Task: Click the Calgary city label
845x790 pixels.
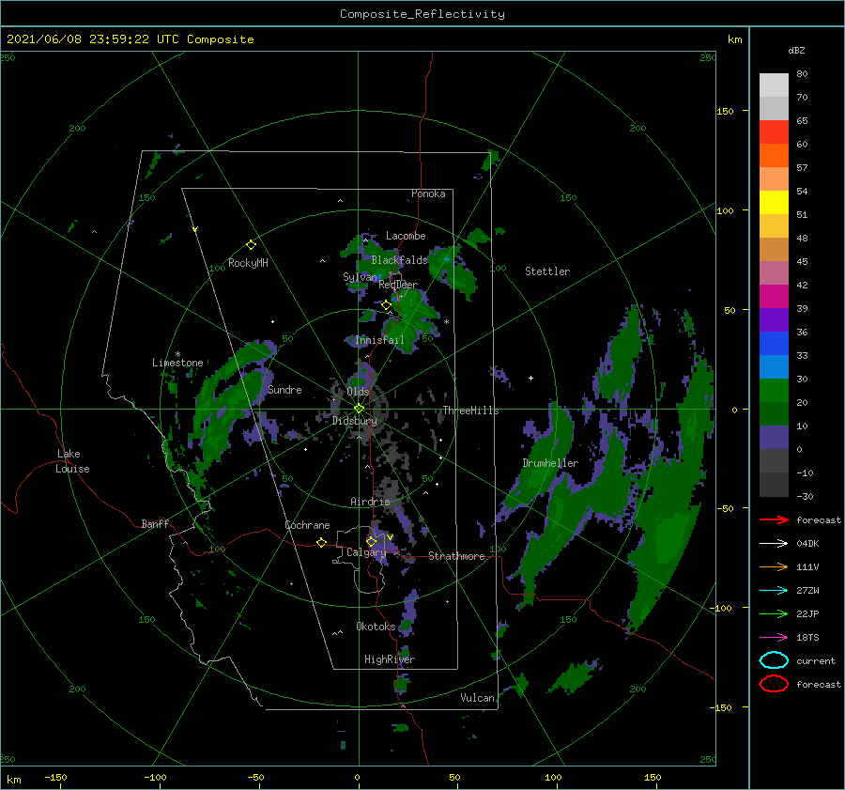Action: [x=366, y=552]
